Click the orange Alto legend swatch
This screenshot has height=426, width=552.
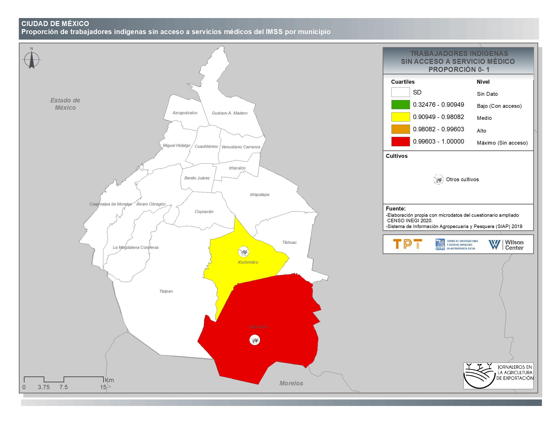pyautogui.click(x=400, y=129)
